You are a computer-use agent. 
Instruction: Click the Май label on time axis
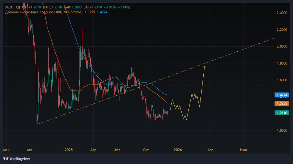pyautogui.click(x=6, y=150)
